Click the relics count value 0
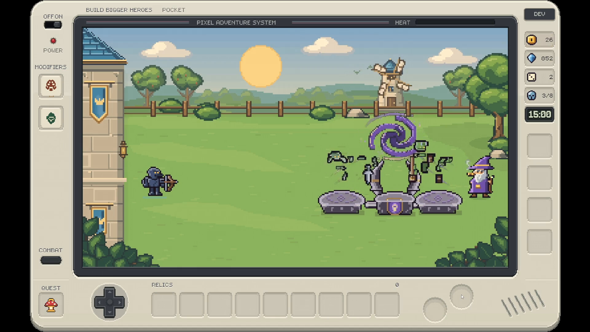This screenshot has height=332, width=590. coord(397,285)
